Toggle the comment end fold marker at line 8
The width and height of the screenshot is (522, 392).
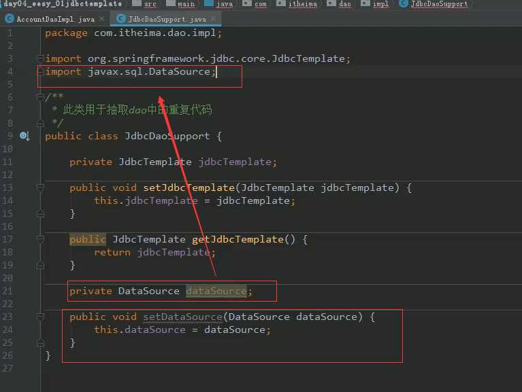point(40,124)
